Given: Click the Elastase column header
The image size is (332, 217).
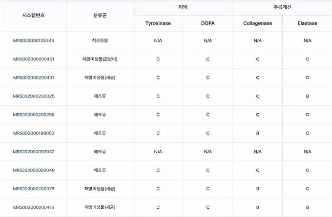Looking at the screenshot, I should tap(307, 23).
